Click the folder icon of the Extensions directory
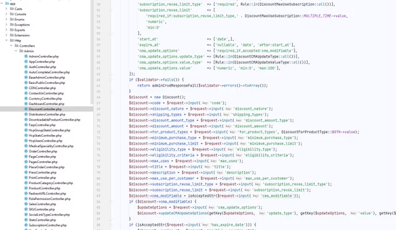 12,36
